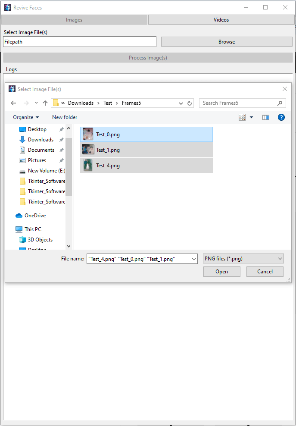Click the Help question mark icon
This screenshot has height=426, width=296.
click(281, 117)
